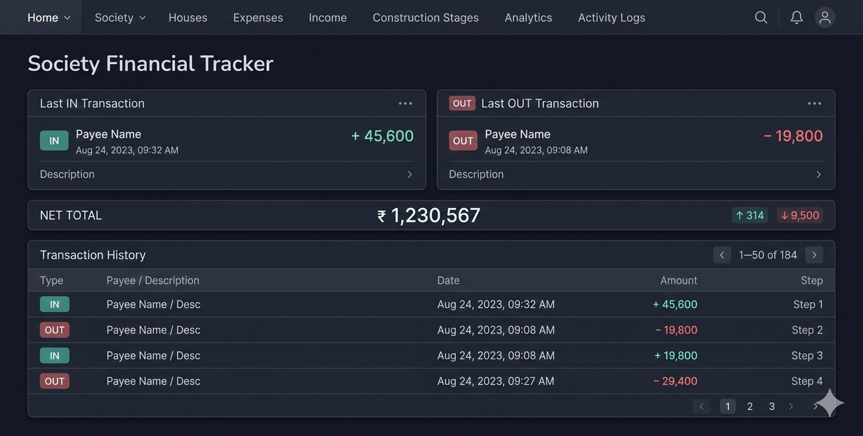This screenshot has height=436, width=863.
Task: Click the down-arrow 9,500 indicator near NET TOTAL
Action: coord(800,215)
